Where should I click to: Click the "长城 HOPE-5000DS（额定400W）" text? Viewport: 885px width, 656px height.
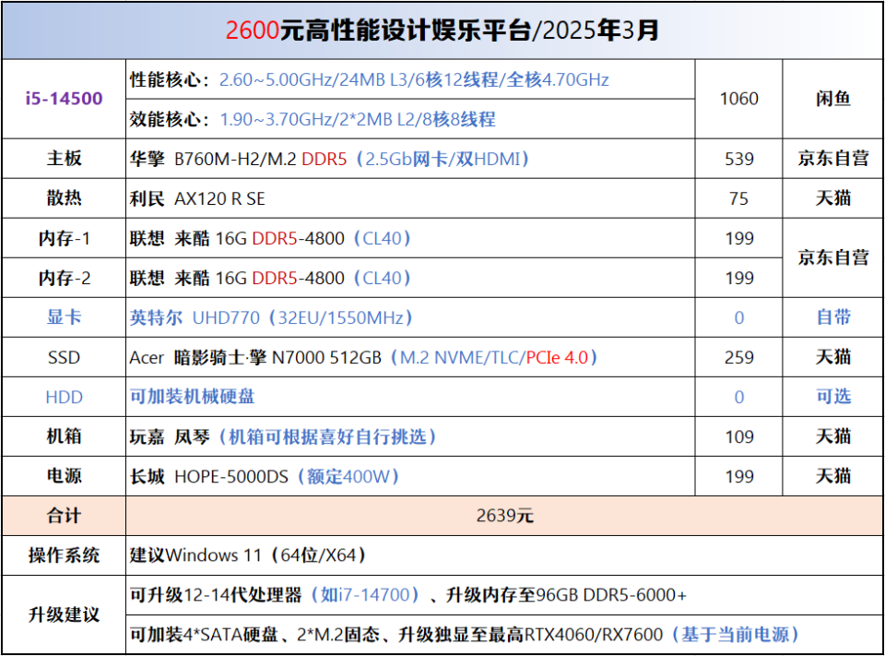click(x=265, y=476)
